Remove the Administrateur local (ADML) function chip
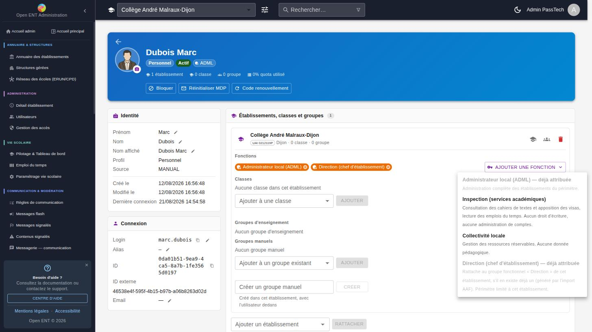This screenshot has width=592, height=332. point(305,167)
